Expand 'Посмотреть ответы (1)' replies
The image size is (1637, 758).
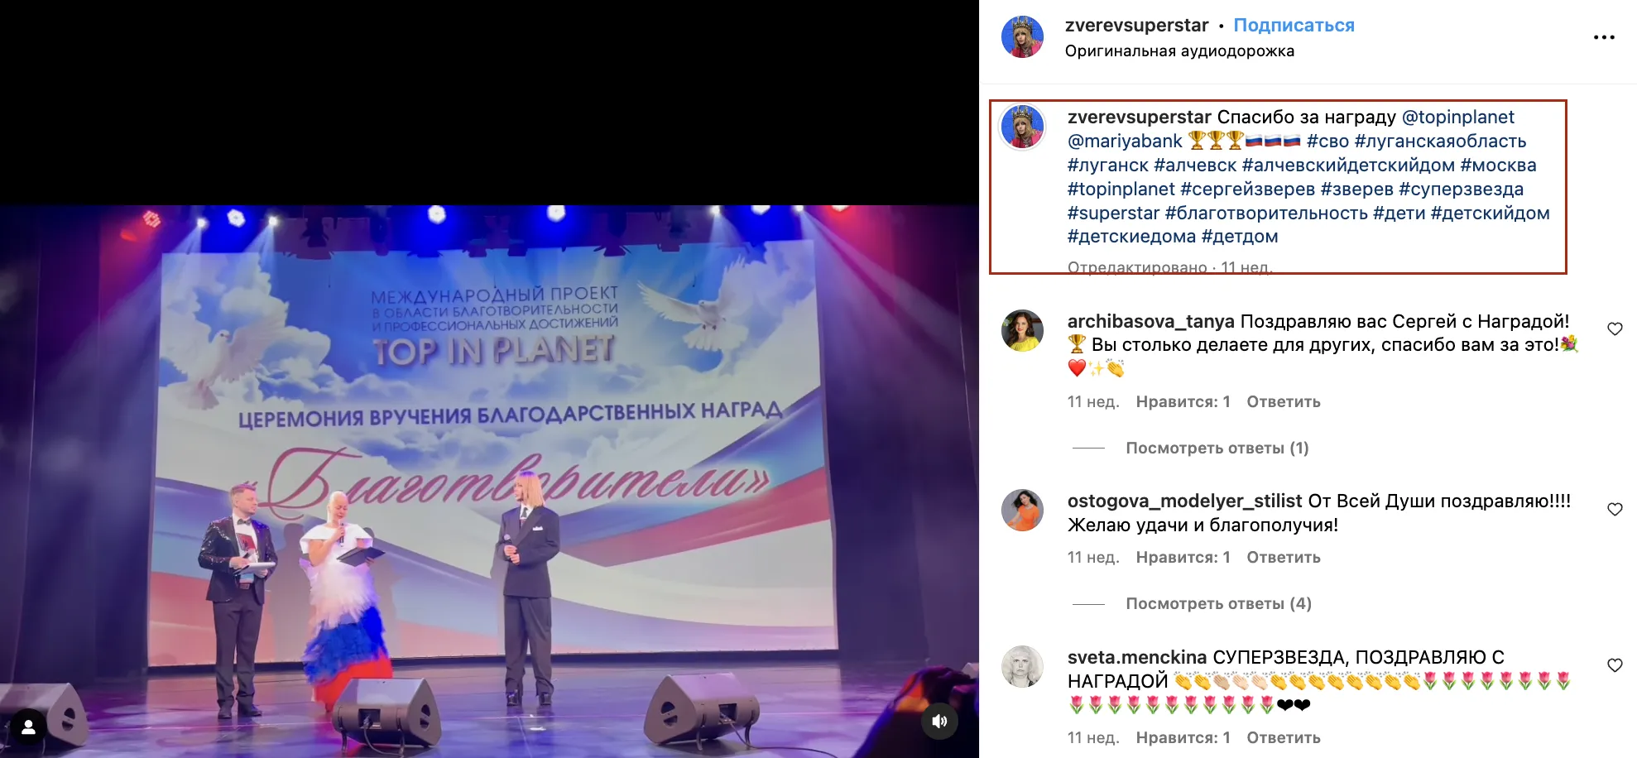tap(1217, 448)
